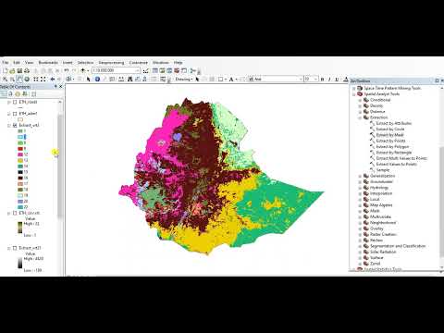Select the Zoom In tool
444x333 pixels.
tap(6, 80)
